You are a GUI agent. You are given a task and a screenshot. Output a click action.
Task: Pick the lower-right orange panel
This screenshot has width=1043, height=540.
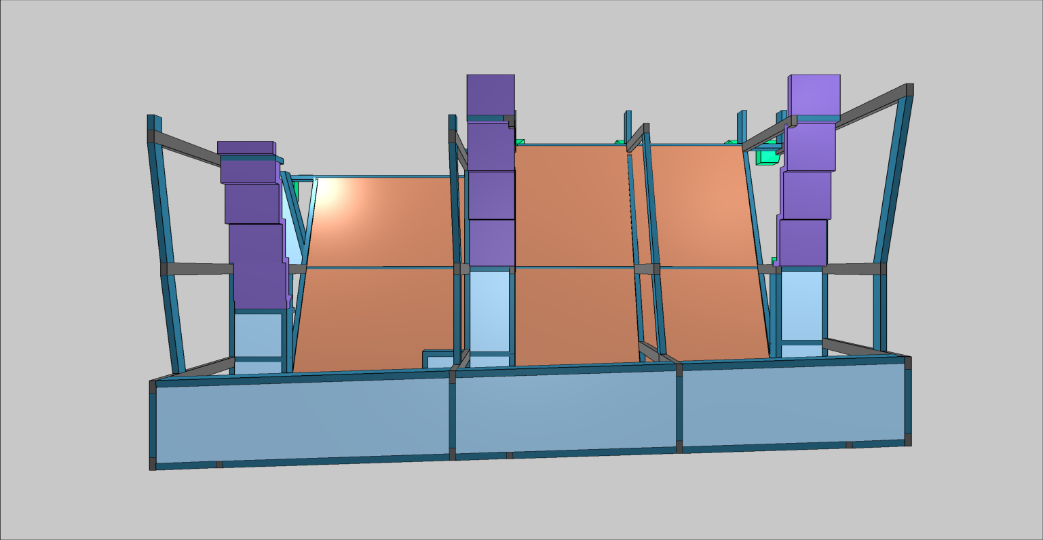tap(713, 312)
